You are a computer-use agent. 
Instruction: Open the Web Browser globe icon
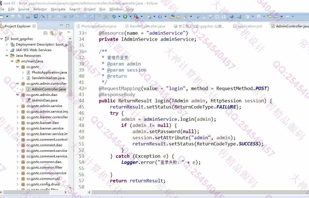pyautogui.click(x=232, y=16)
